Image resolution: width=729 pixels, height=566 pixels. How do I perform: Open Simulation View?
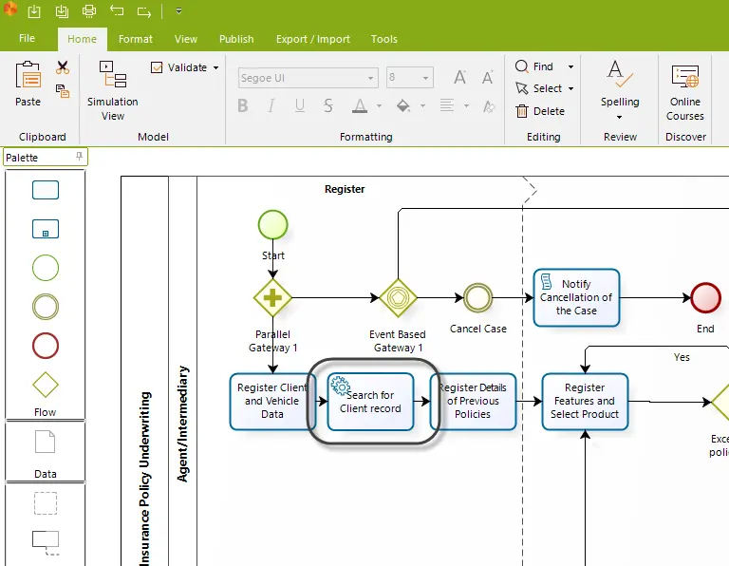click(x=113, y=90)
